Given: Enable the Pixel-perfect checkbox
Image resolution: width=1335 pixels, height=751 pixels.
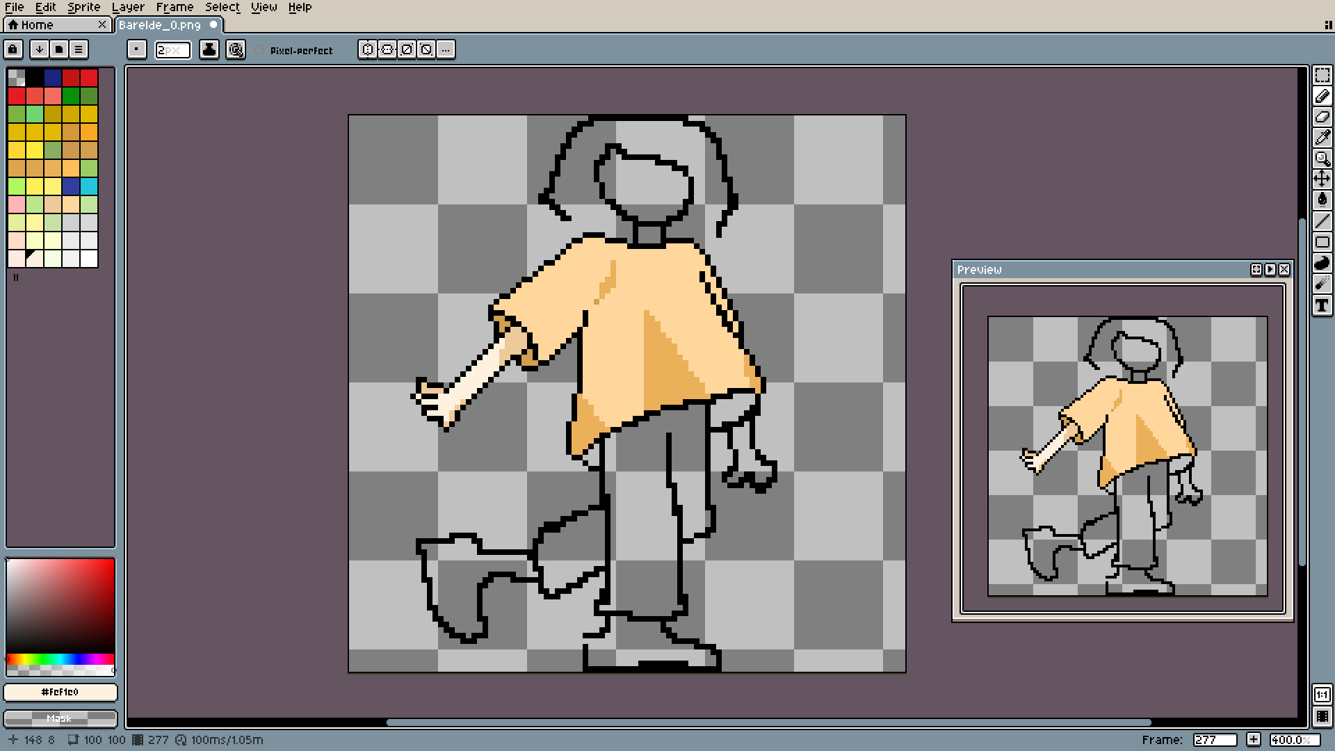Looking at the screenshot, I should click(x=260, y=50).
